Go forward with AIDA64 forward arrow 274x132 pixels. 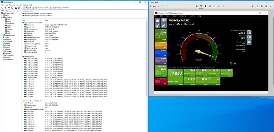[x=5, y=8]
